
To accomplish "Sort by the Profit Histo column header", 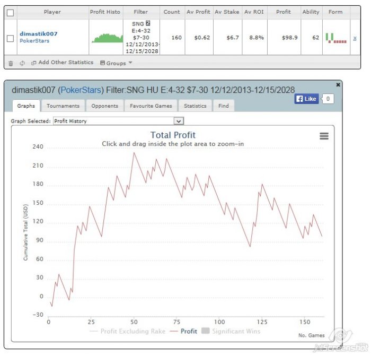I will (x=105, y=12).
